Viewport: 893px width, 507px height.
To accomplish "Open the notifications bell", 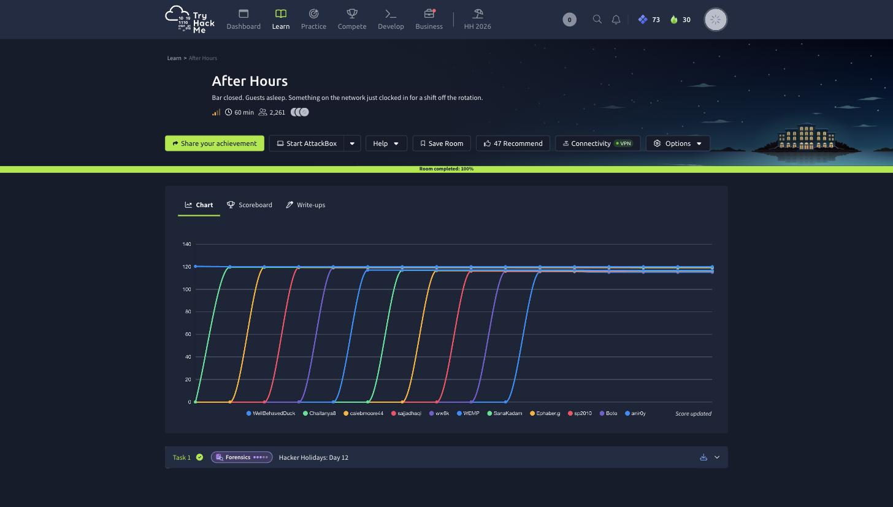I will [616, 20].
